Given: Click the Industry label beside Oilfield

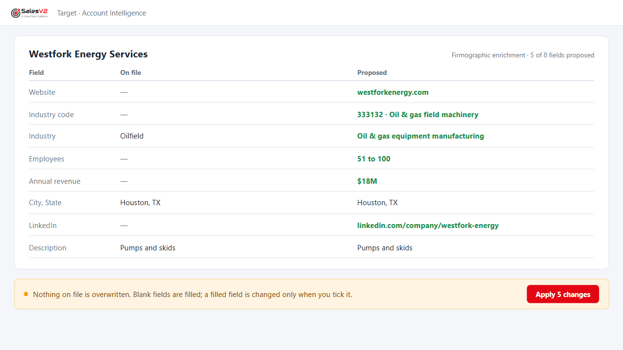Looking at the screenshot, I should click(x=42, y=136).
